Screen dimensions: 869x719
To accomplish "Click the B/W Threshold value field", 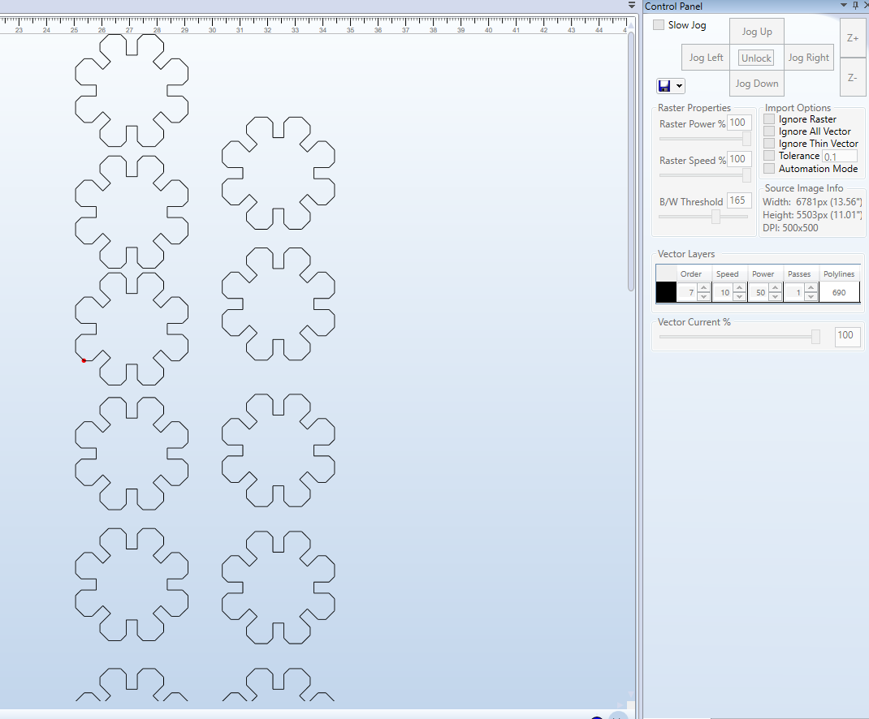I will [x=739, y=200].
